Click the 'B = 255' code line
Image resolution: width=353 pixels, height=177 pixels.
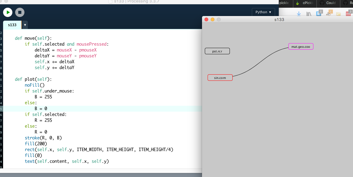[43, 97]
